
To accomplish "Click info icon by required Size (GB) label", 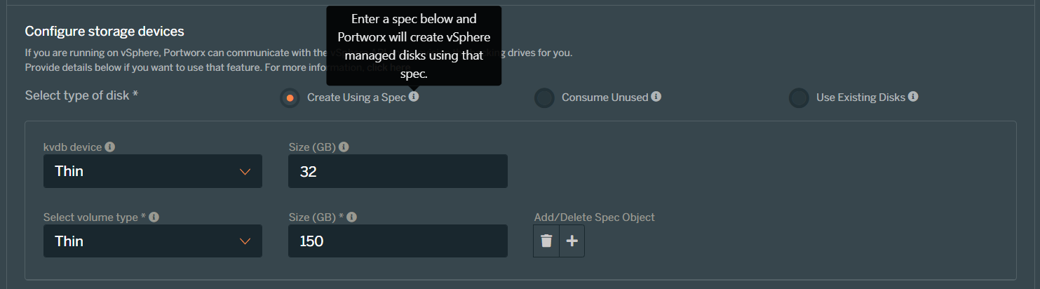I will coord(352,217).
